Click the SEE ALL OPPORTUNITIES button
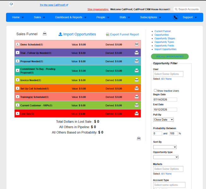206x189 pixels. 170,56
